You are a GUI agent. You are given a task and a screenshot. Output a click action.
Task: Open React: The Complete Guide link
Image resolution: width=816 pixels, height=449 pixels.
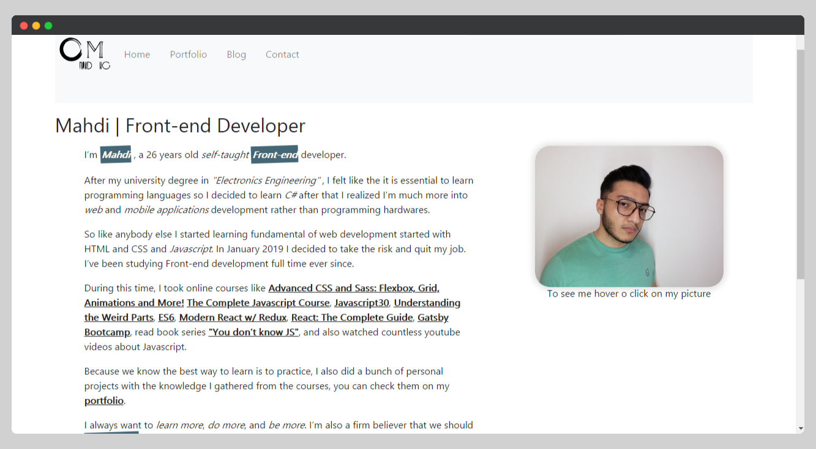(352, 317)
